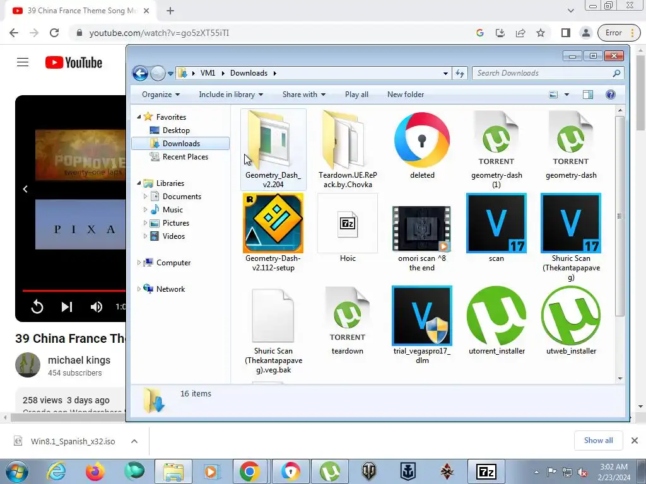Open the Organize menu
Screen dimensions: 646x484
[161, 95]
